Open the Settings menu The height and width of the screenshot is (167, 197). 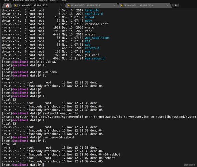click(x=53, y=1)
